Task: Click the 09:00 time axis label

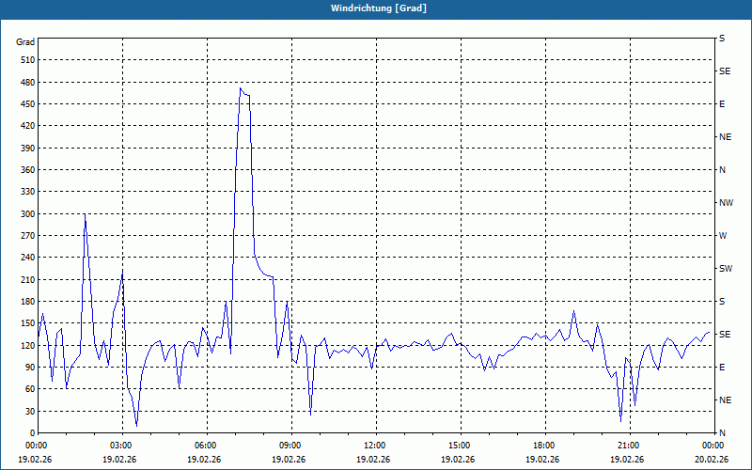Action: coord(291,445)
